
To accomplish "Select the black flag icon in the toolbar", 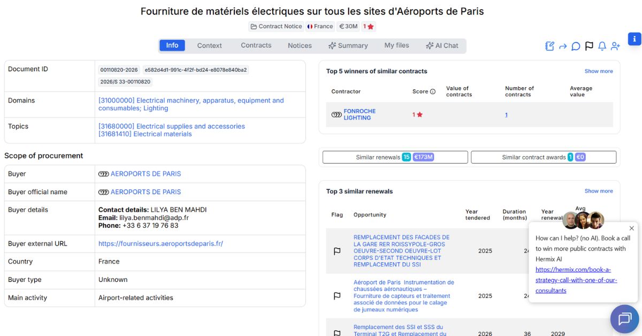I will [x=589, y=47].
